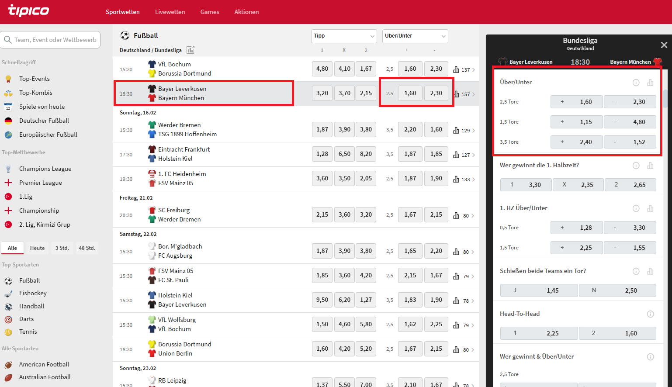Open the Über/Unter market dropdown

point(415,36)
